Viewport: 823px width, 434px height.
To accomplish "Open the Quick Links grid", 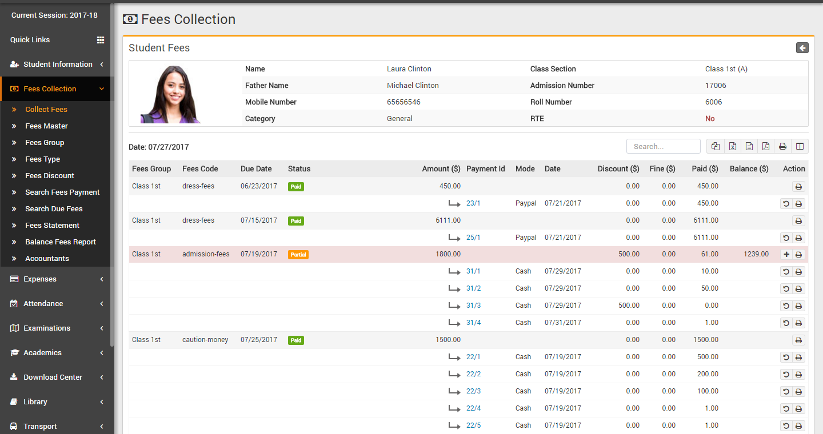I will (101, 40).
